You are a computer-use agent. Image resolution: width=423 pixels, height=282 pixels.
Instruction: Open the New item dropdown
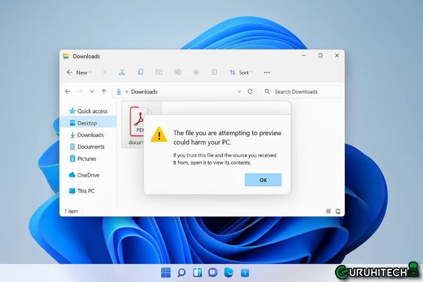(x=80, y=72)
